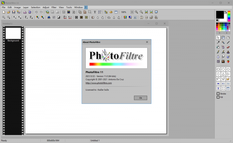The image size is (233, 143).
Task: Create a new image with the New icon
Action: click(4, 12)
